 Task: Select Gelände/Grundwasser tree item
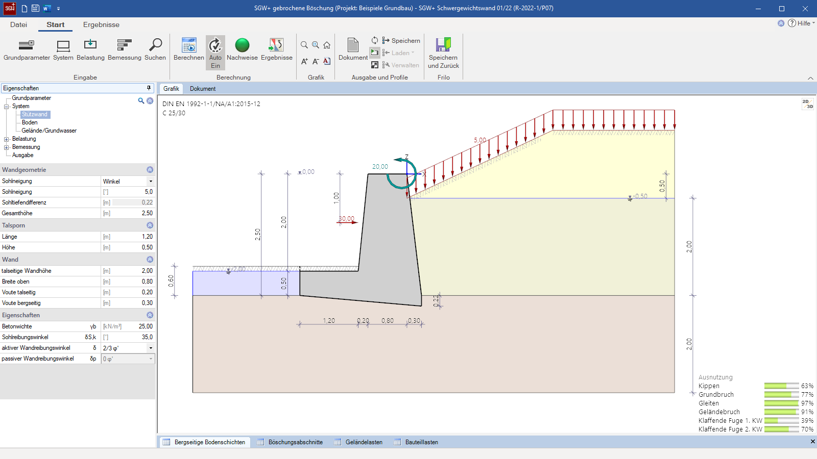point(49,131)
